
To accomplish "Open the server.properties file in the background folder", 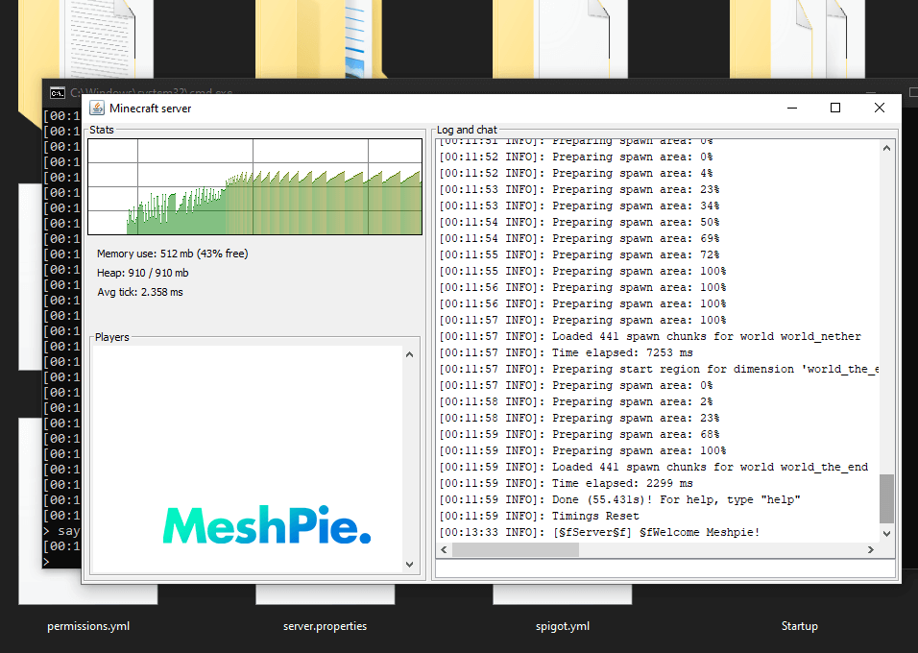I will (325, 626).
